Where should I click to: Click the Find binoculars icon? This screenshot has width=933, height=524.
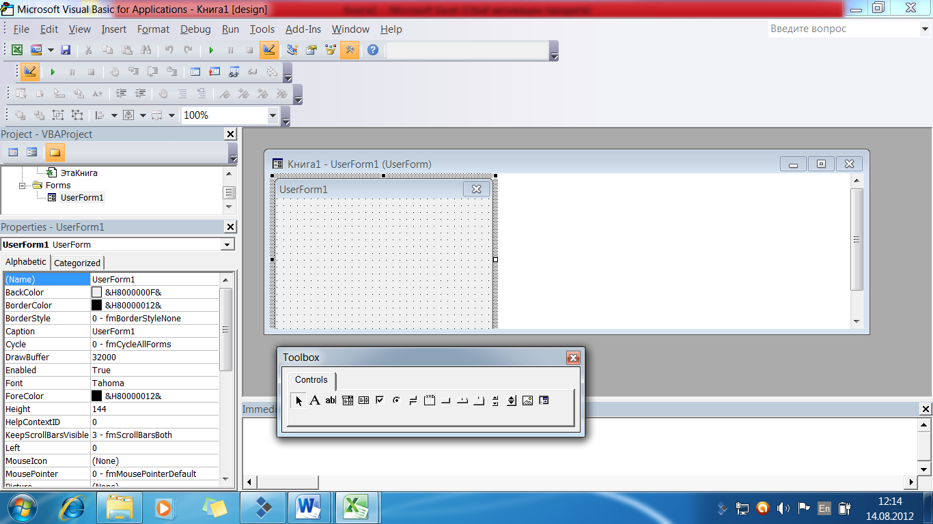point(145,50)
